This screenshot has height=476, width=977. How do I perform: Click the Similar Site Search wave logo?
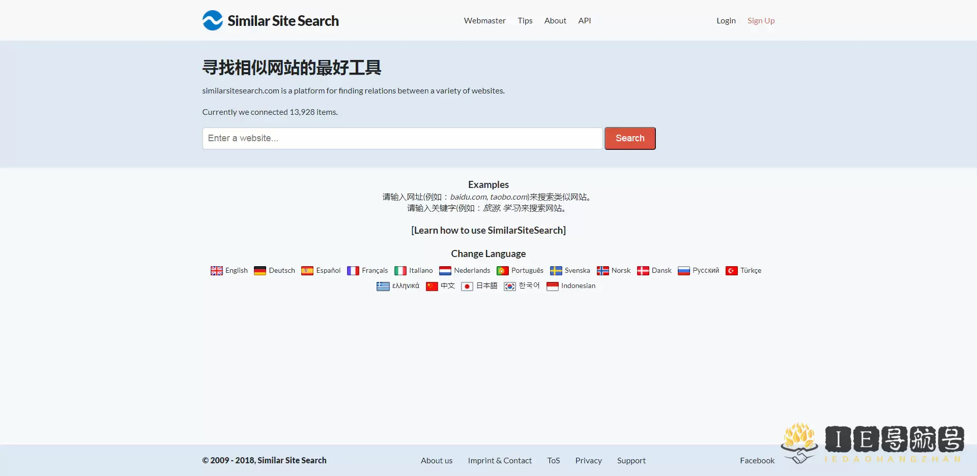(212, 21)
